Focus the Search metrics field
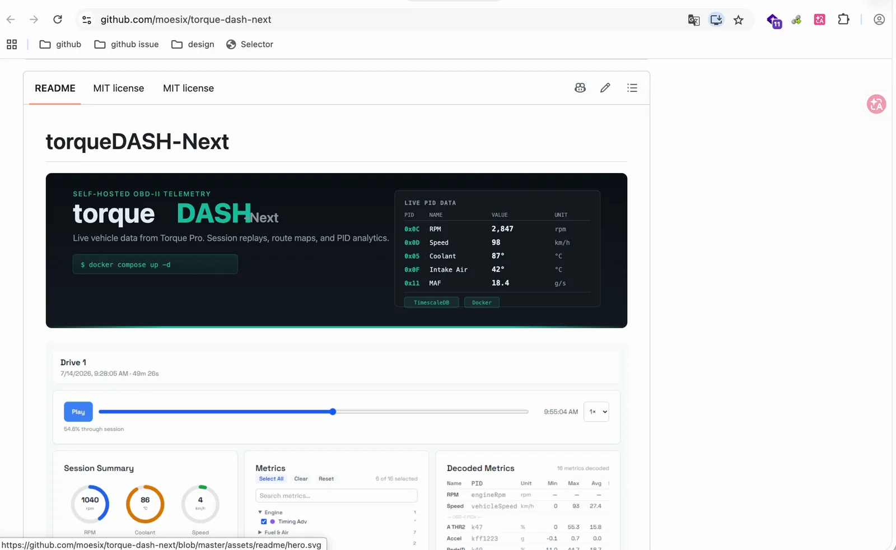 pyautogui.click(x=337, y=496)
